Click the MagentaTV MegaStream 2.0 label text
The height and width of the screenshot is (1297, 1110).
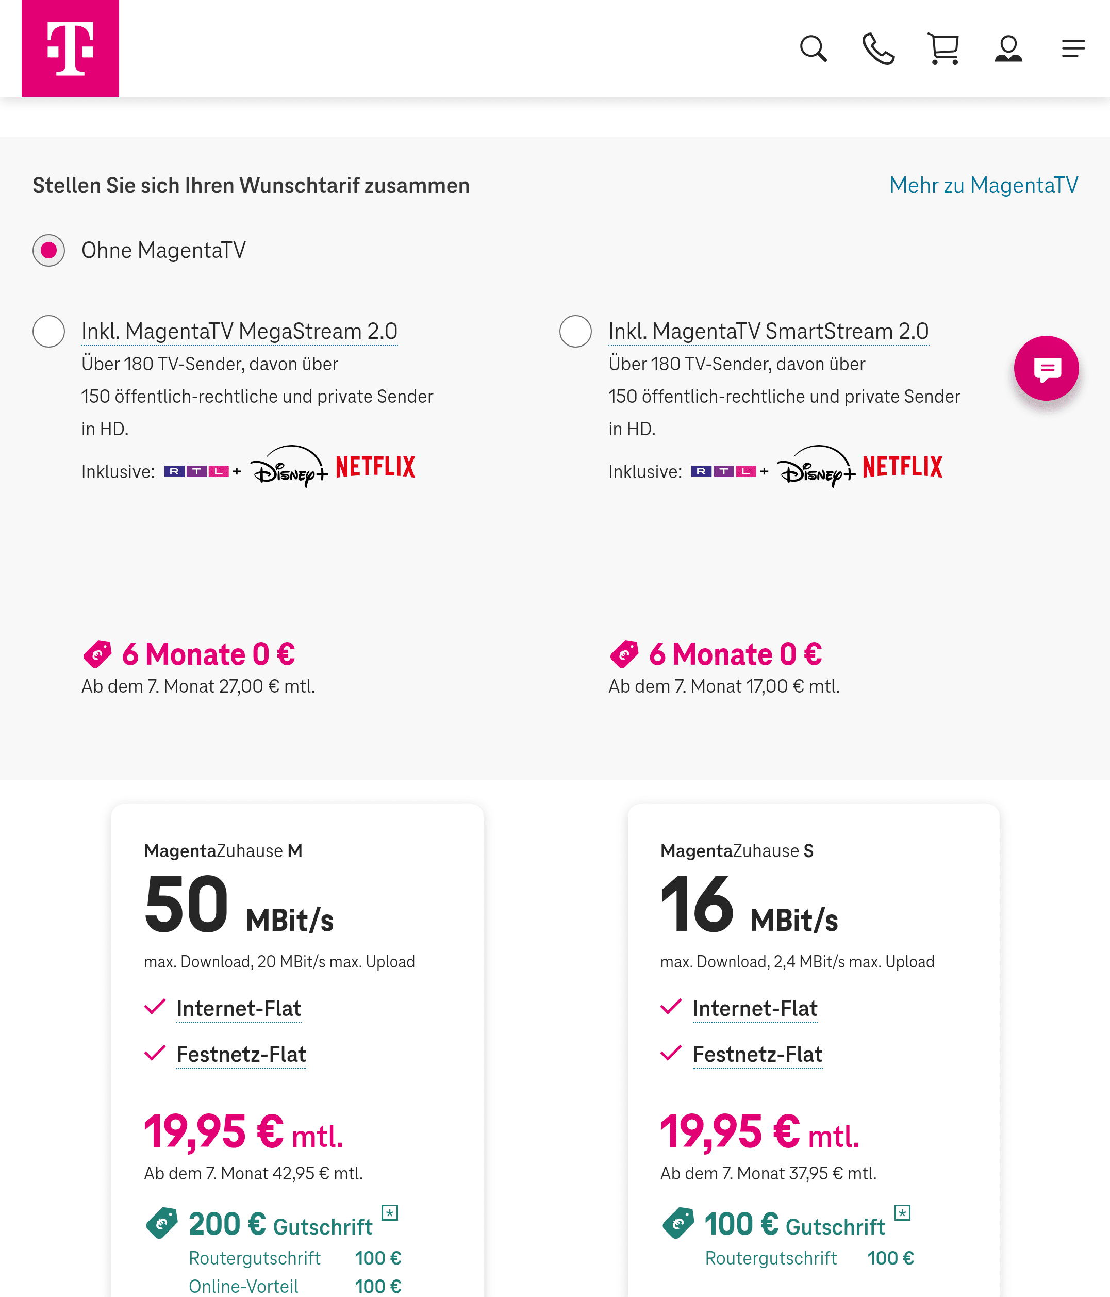pyautogui.click(x=239, y=331)
